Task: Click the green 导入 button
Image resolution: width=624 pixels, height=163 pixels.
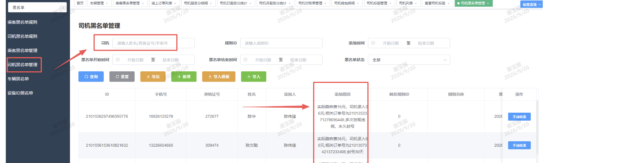Action: [x=254, y=76]
